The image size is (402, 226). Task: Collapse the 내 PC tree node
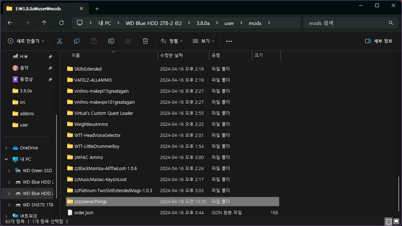[x=6, y=159]
